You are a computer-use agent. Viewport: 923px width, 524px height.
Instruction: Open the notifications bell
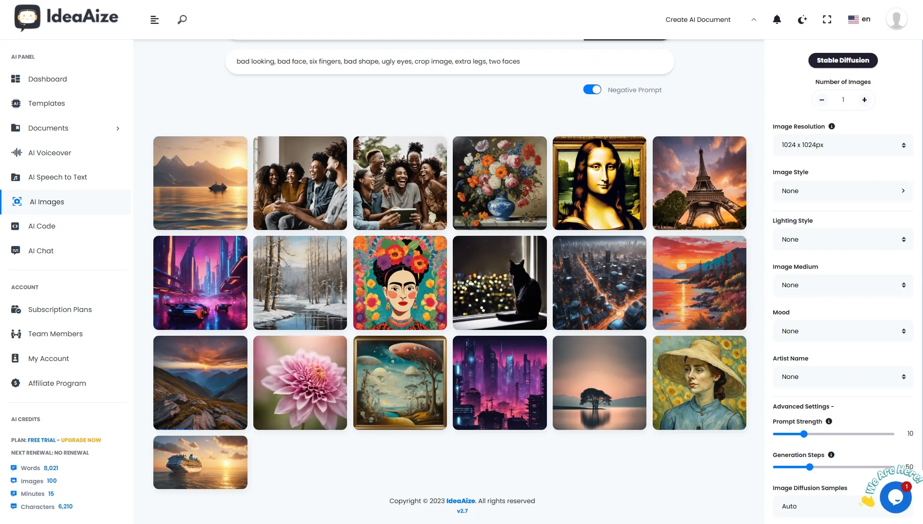coord(776,19)
